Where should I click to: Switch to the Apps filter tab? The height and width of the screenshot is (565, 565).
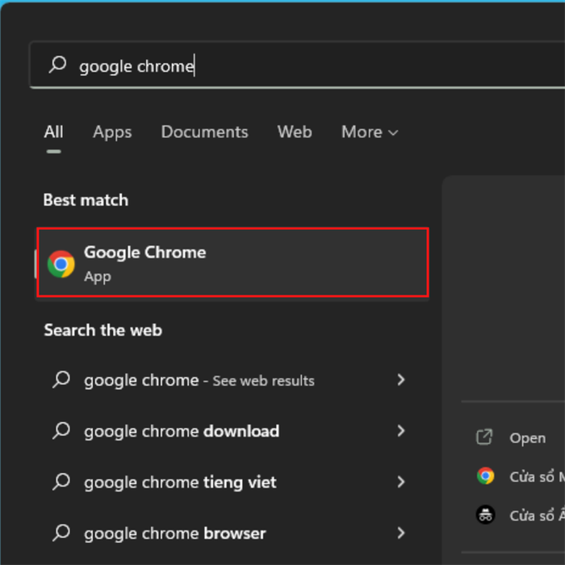pyautogui.click(x=112, y=132)
